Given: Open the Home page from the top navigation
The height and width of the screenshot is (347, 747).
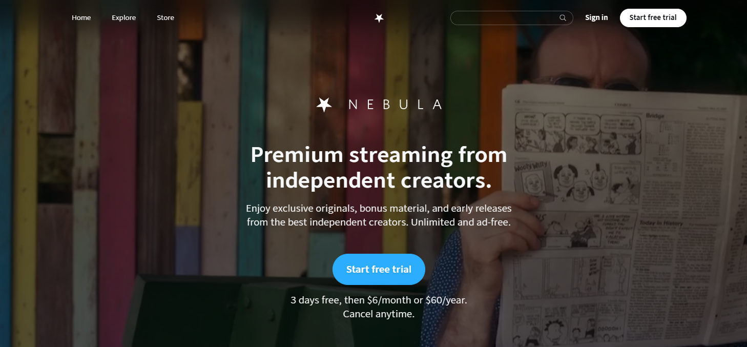Looking at the screenshot, I should [81, 17].
